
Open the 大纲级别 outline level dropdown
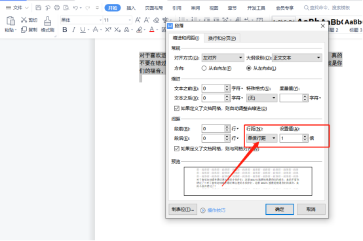[x=297, y=58]
